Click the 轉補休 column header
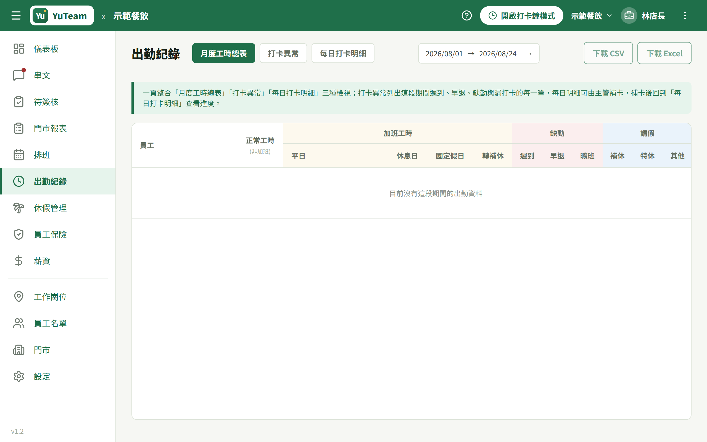 click(x=493, y=156)
